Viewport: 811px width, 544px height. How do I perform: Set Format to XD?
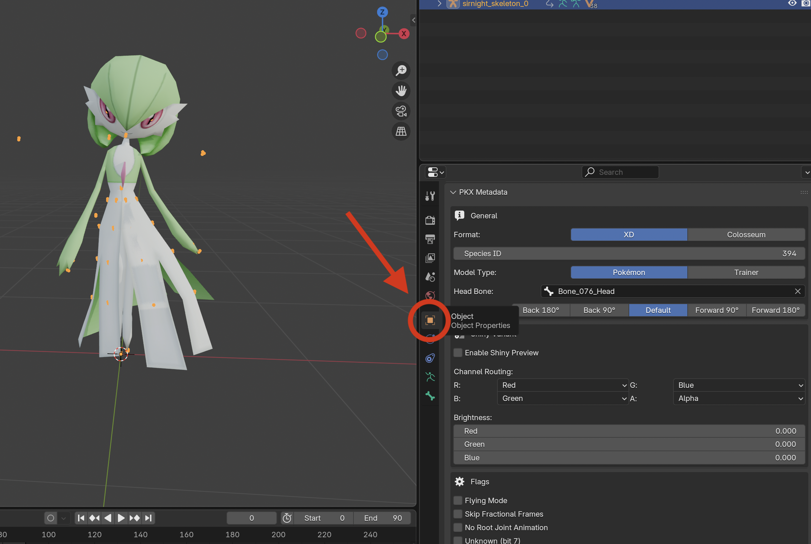click(629, 235)
